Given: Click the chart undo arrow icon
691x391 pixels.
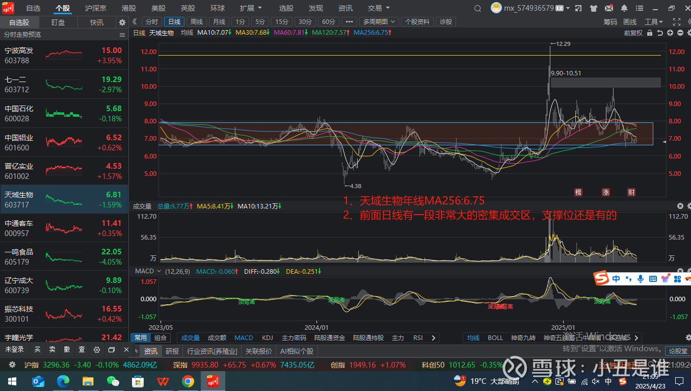Looking at the screenshot, I should [660, 33].
